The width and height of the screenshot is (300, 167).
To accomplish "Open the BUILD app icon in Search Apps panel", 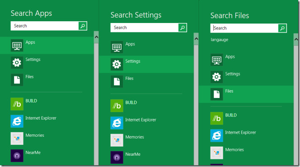I will pyautogui.click(x=17, y=104).
